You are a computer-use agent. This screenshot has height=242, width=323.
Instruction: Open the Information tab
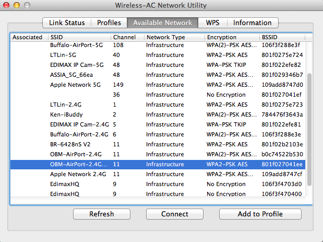coord(253,22)
